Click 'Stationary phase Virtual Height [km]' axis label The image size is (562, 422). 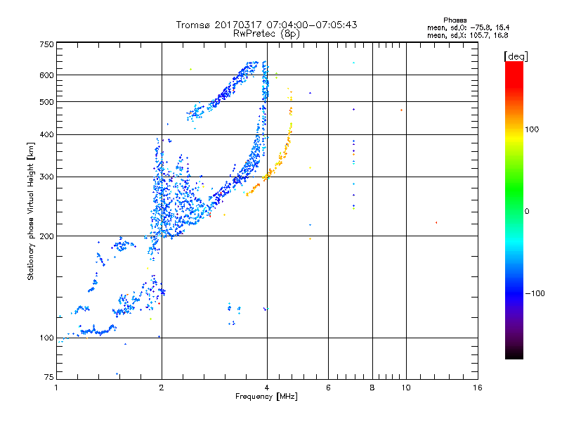tap(31, 211)
